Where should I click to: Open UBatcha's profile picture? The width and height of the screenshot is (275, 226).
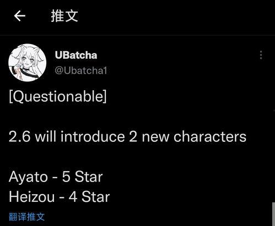[x=27, y=63]
